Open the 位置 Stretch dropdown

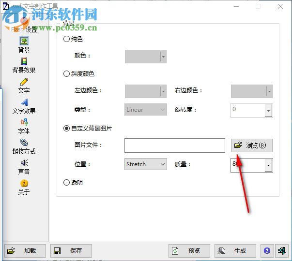click(146, 164)
